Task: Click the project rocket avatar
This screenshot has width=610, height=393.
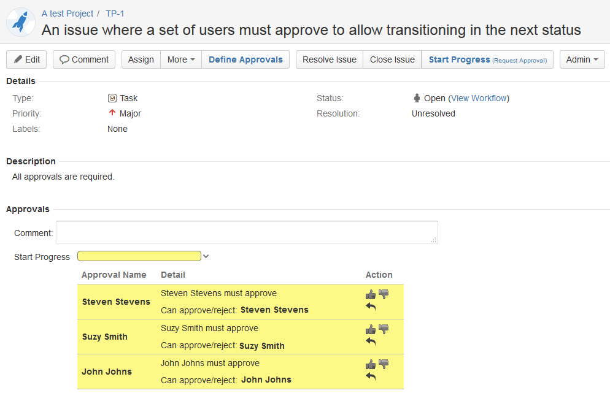Action: pos(21,22)
